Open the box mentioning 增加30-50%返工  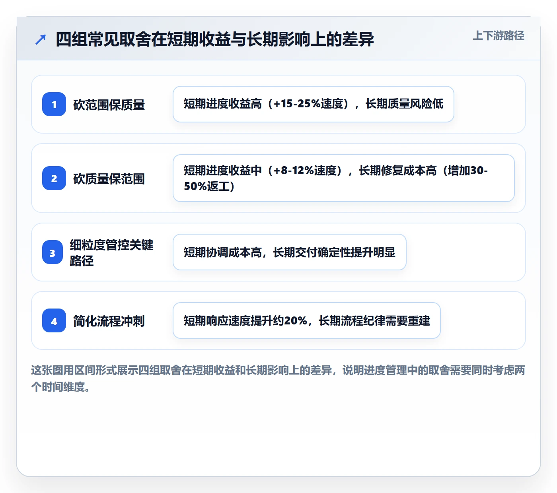click(344, 178)
